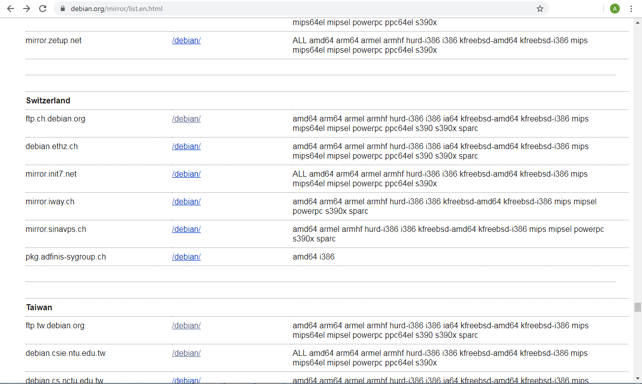
Task: Open the /debian/ link for mirror.iway.ch
Action: [186, 201]
